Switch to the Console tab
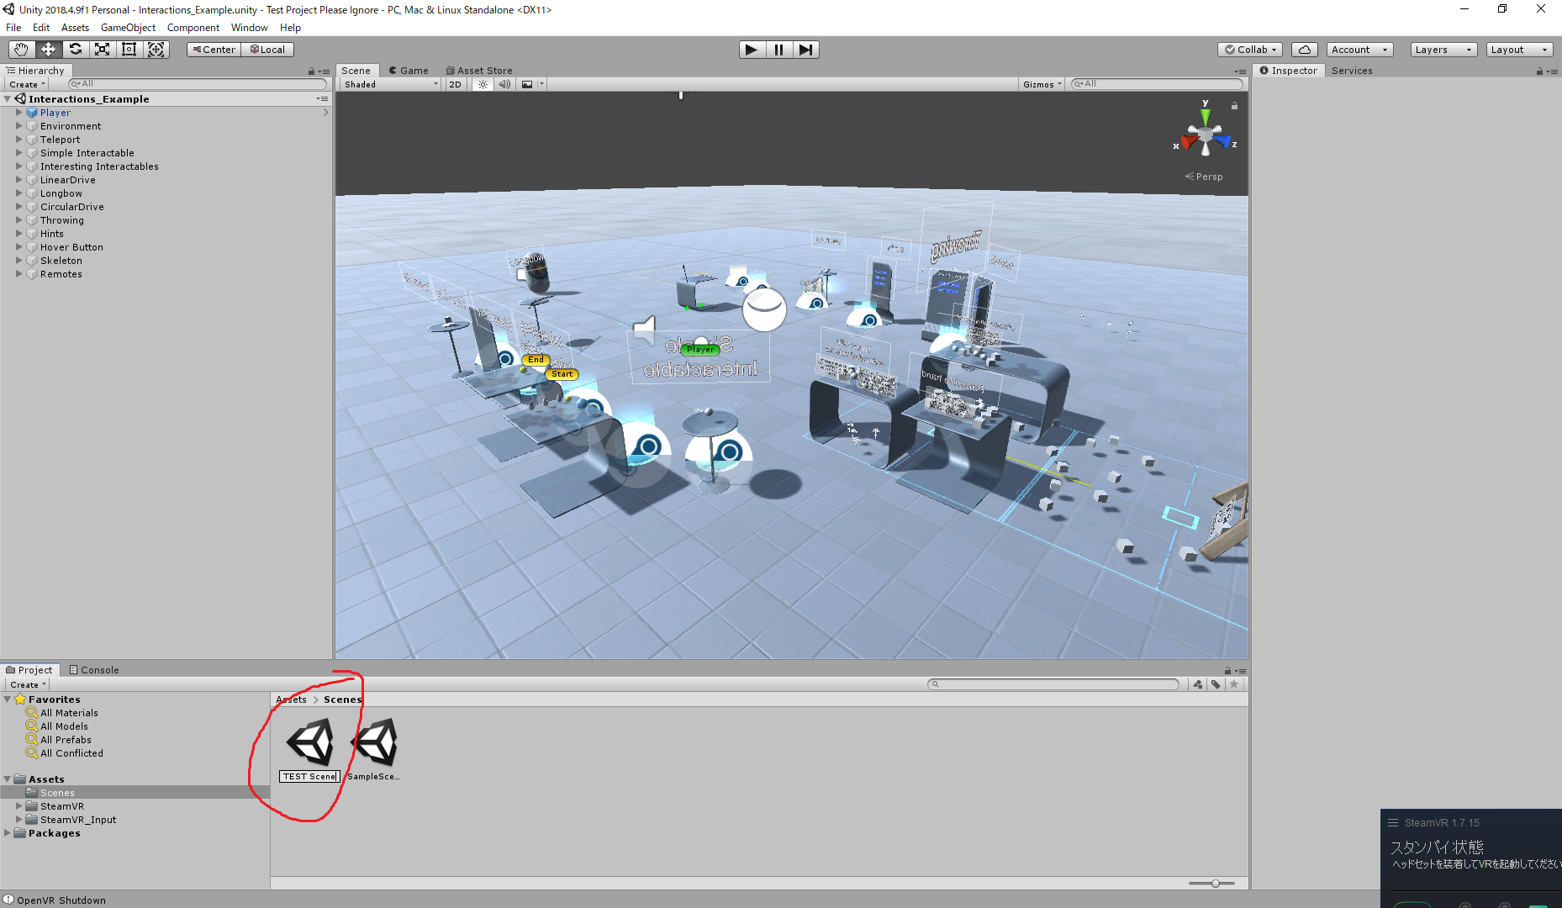The image size is (1562, 908). (93, 669)
